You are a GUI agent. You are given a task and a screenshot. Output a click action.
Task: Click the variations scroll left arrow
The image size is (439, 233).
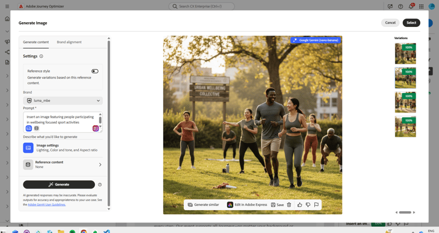pyautogui.click(x=396, y=213)
